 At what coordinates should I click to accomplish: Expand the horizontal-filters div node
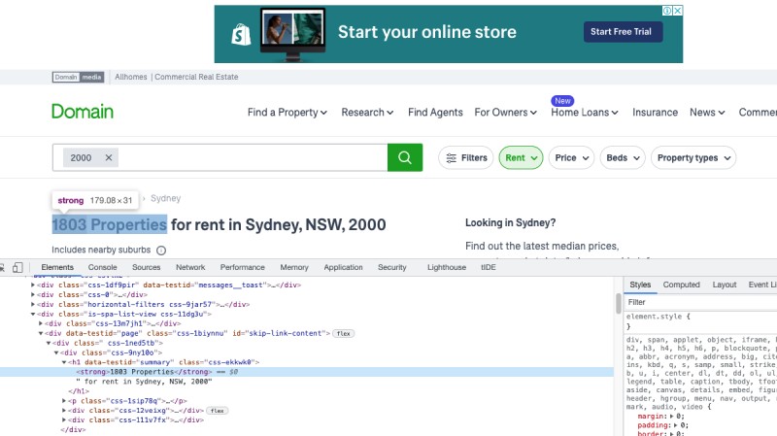click(33, 305)
